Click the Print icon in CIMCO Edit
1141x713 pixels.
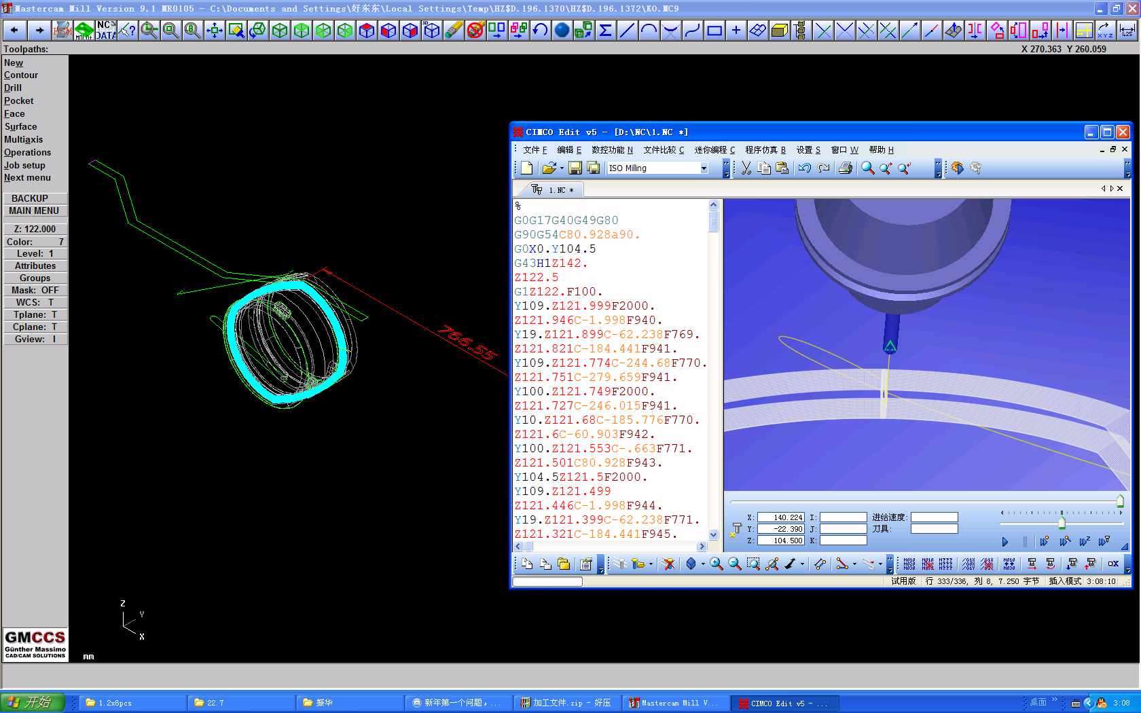[846, 168]
